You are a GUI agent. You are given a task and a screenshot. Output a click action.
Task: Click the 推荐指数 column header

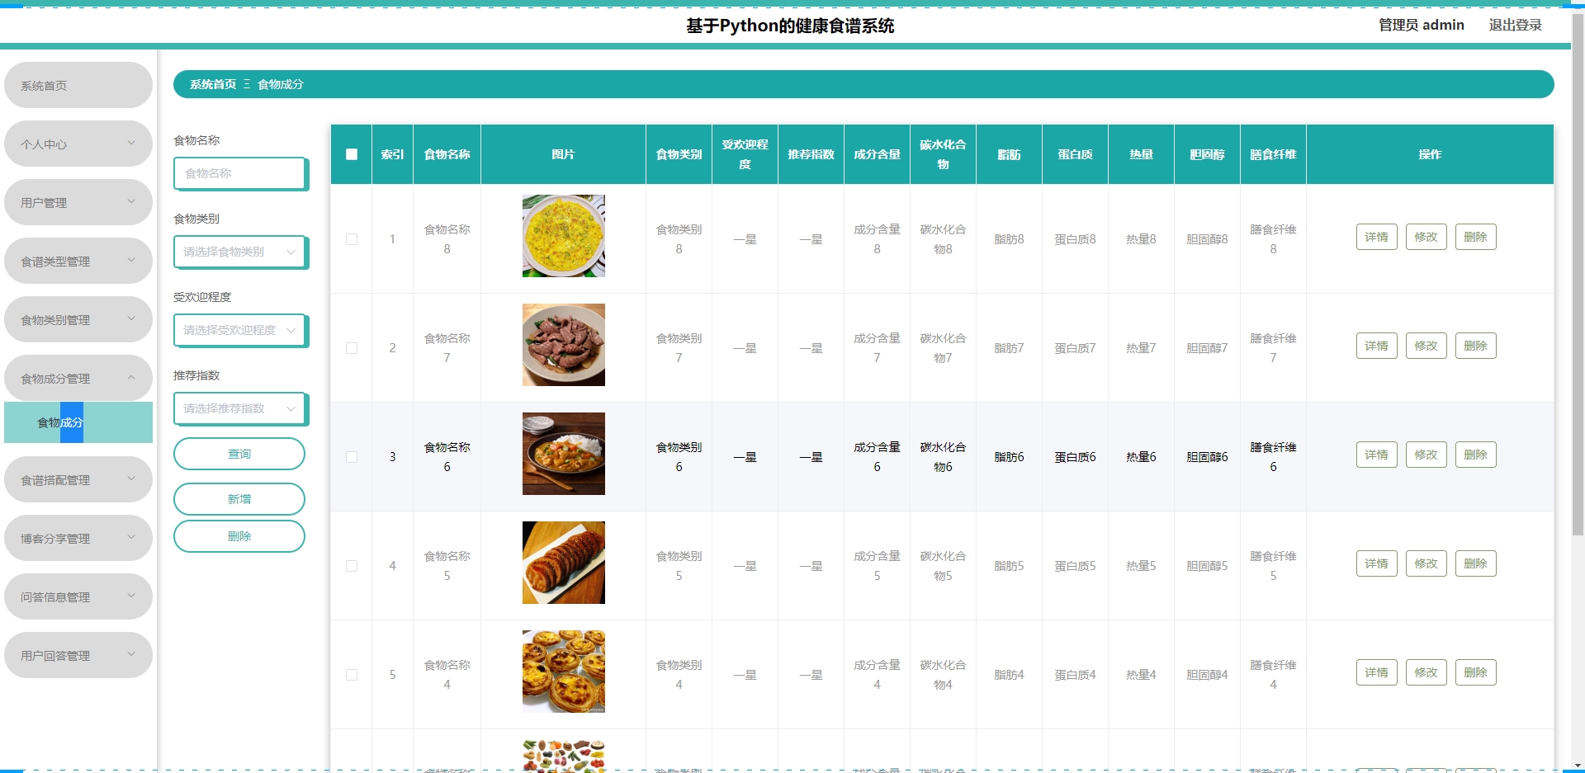click(x=811, y=154)
